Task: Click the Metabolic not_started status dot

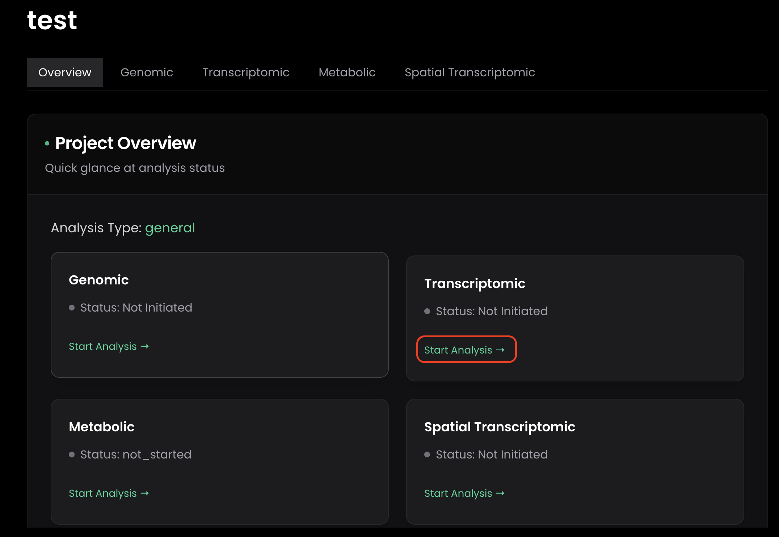Action: click(x=72, y=454)
